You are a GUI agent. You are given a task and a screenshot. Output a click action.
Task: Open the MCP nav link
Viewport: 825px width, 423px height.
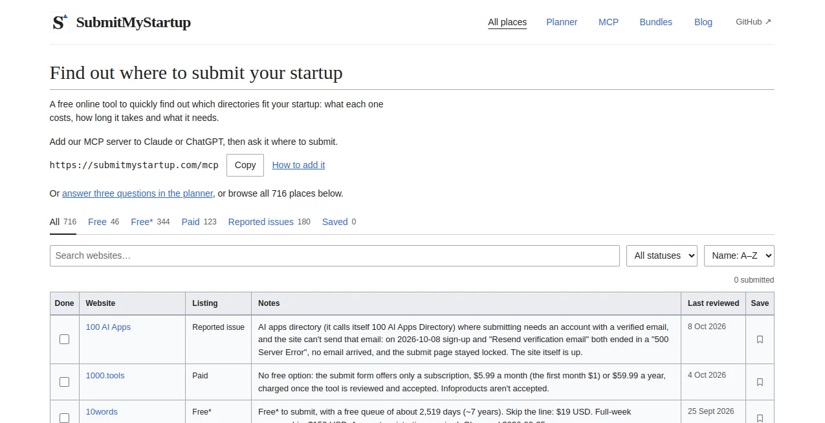pos(608,22)
